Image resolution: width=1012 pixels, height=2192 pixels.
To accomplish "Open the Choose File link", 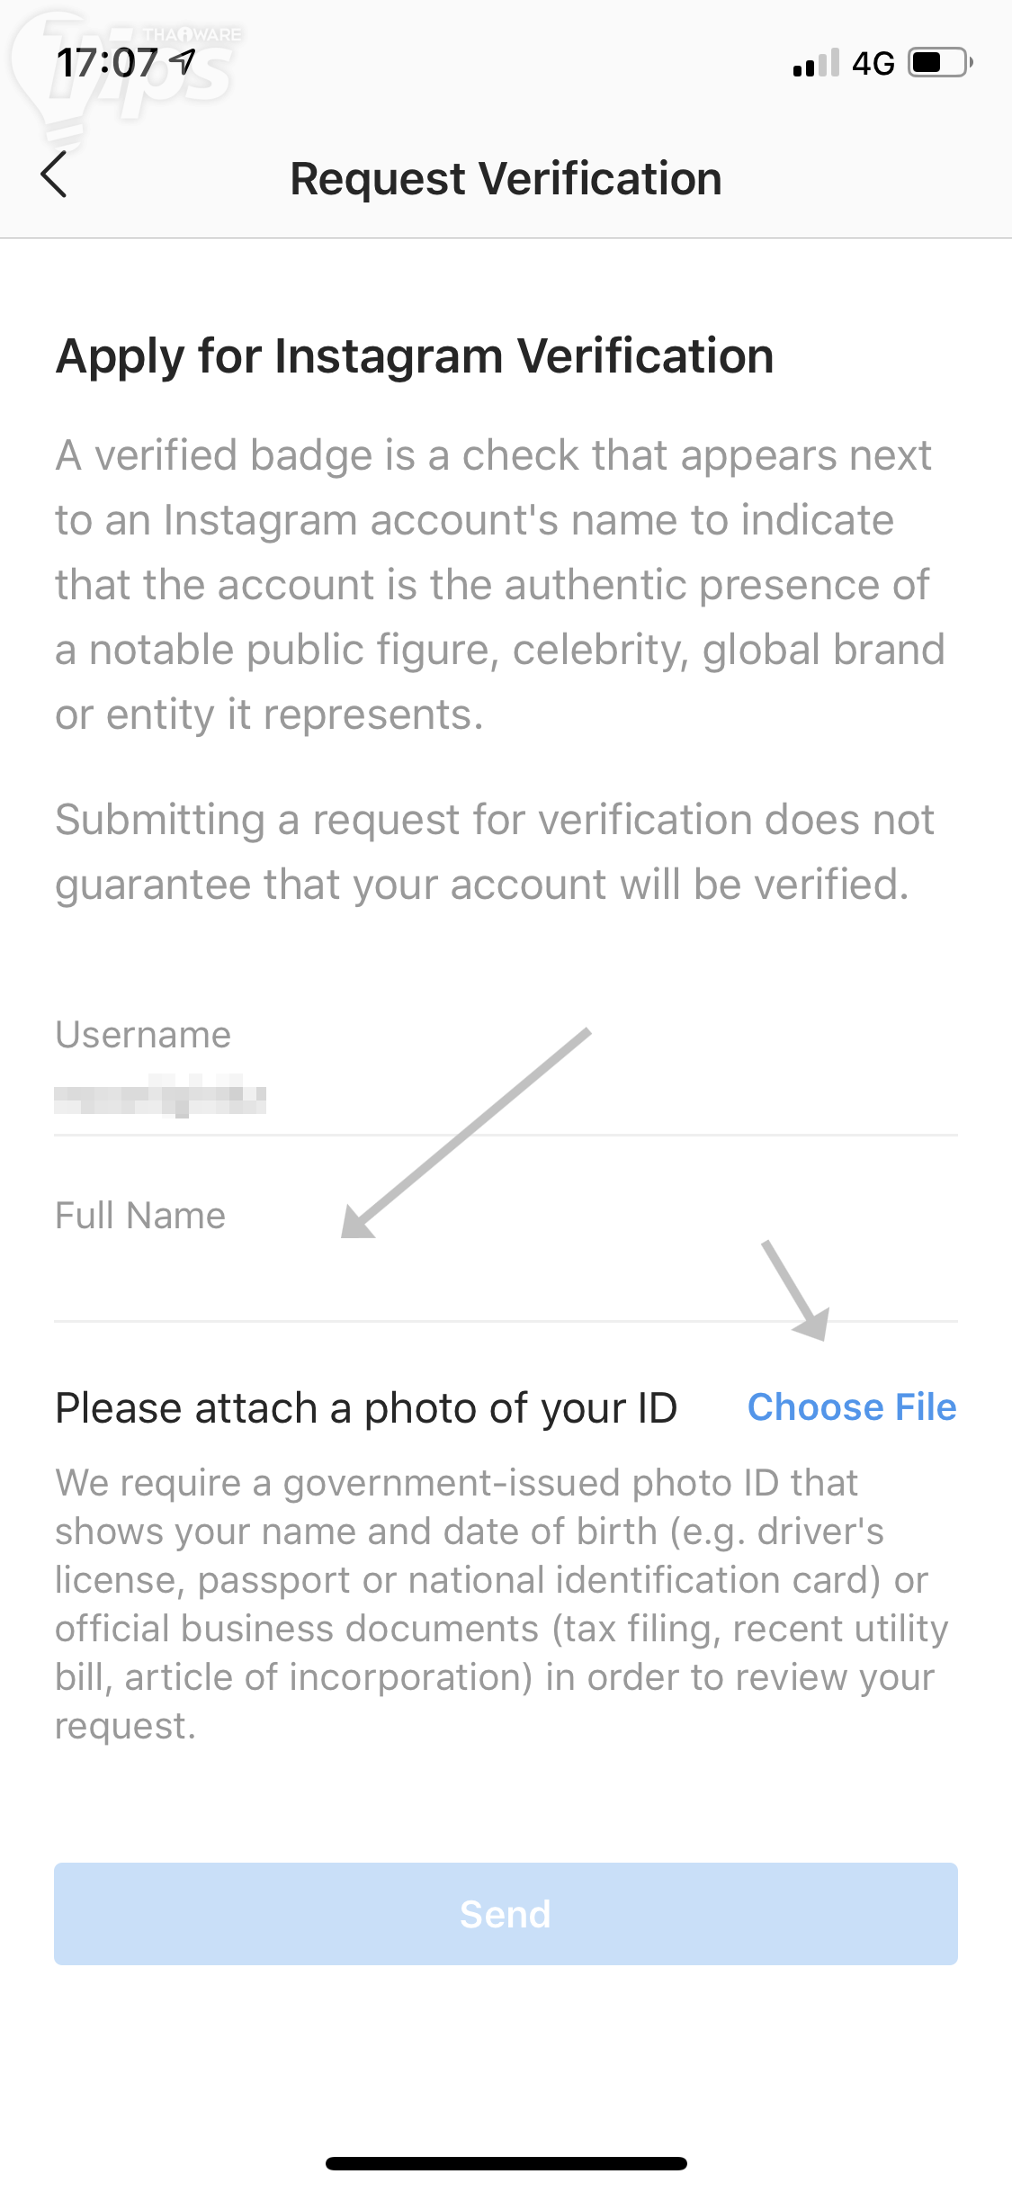I will point(851,1407).
